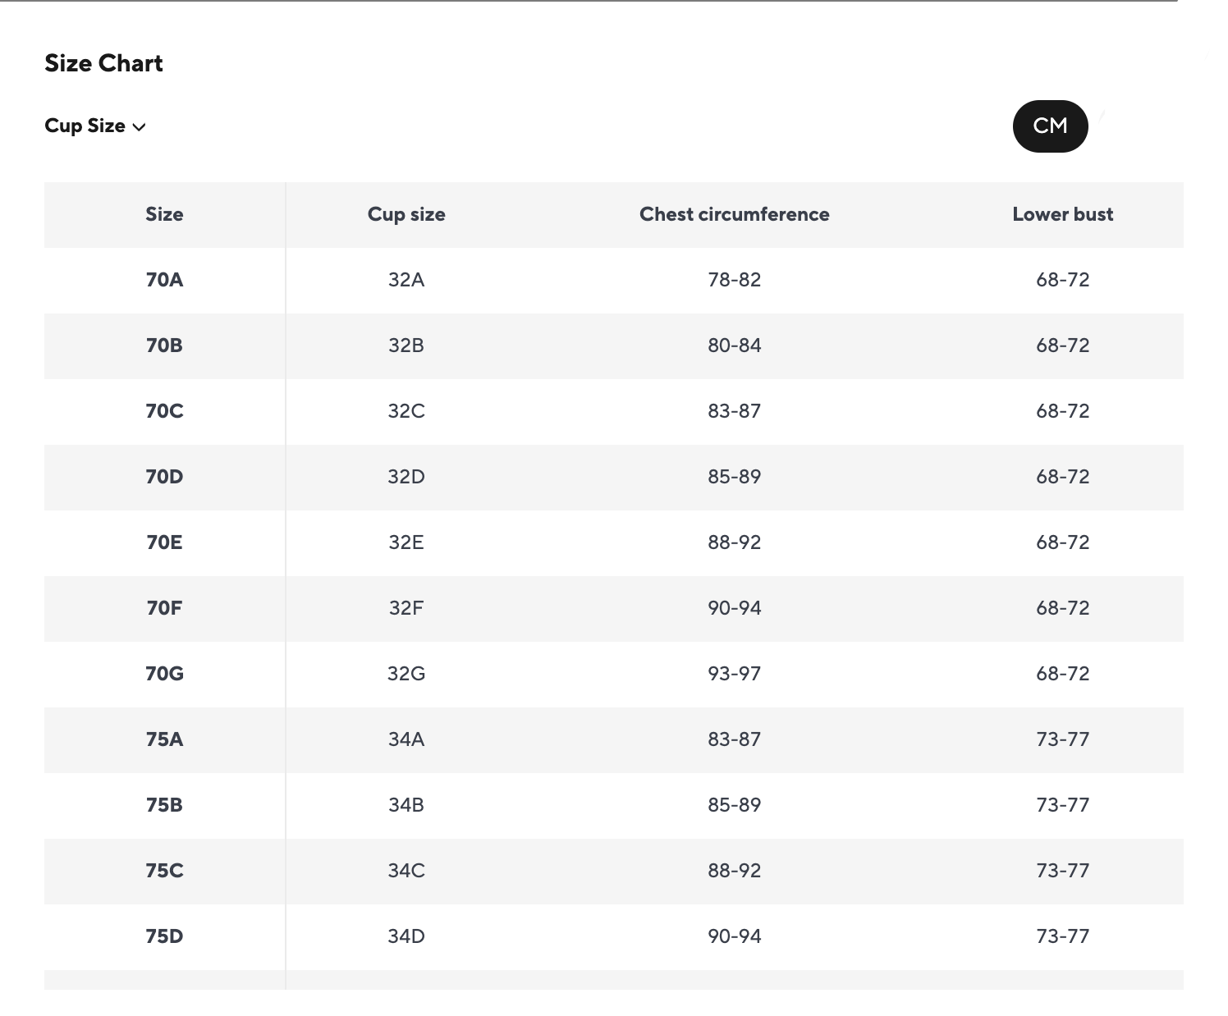Screen dimensions: 1228x1016
Task: Select the Cup size column header
Action: (406, 214)
